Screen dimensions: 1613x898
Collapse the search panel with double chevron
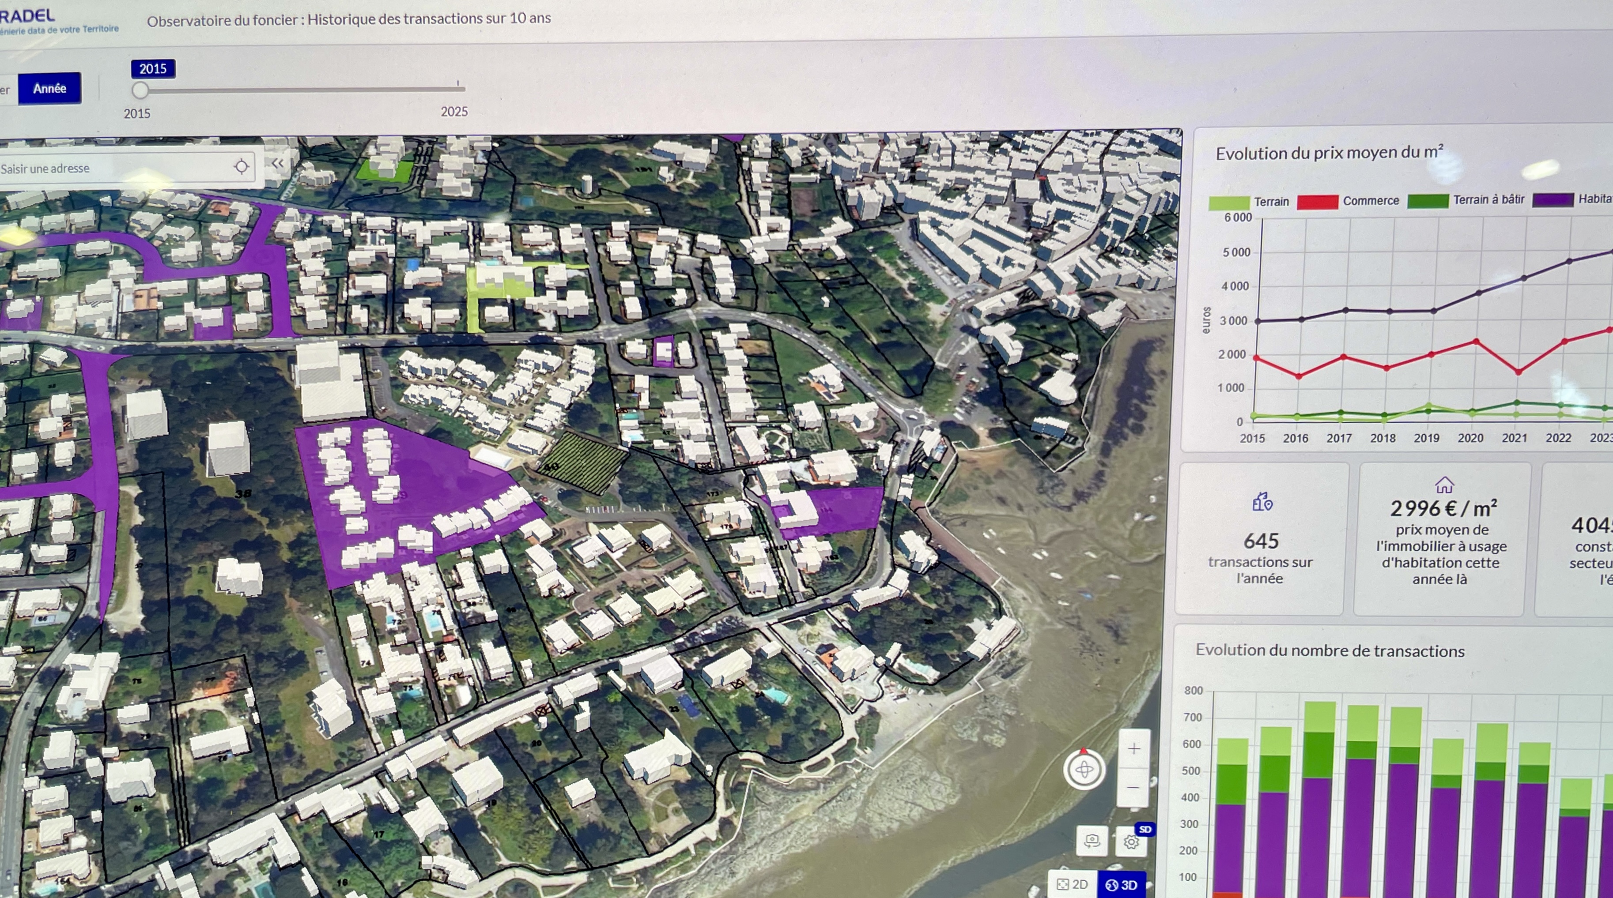(277, 164)
